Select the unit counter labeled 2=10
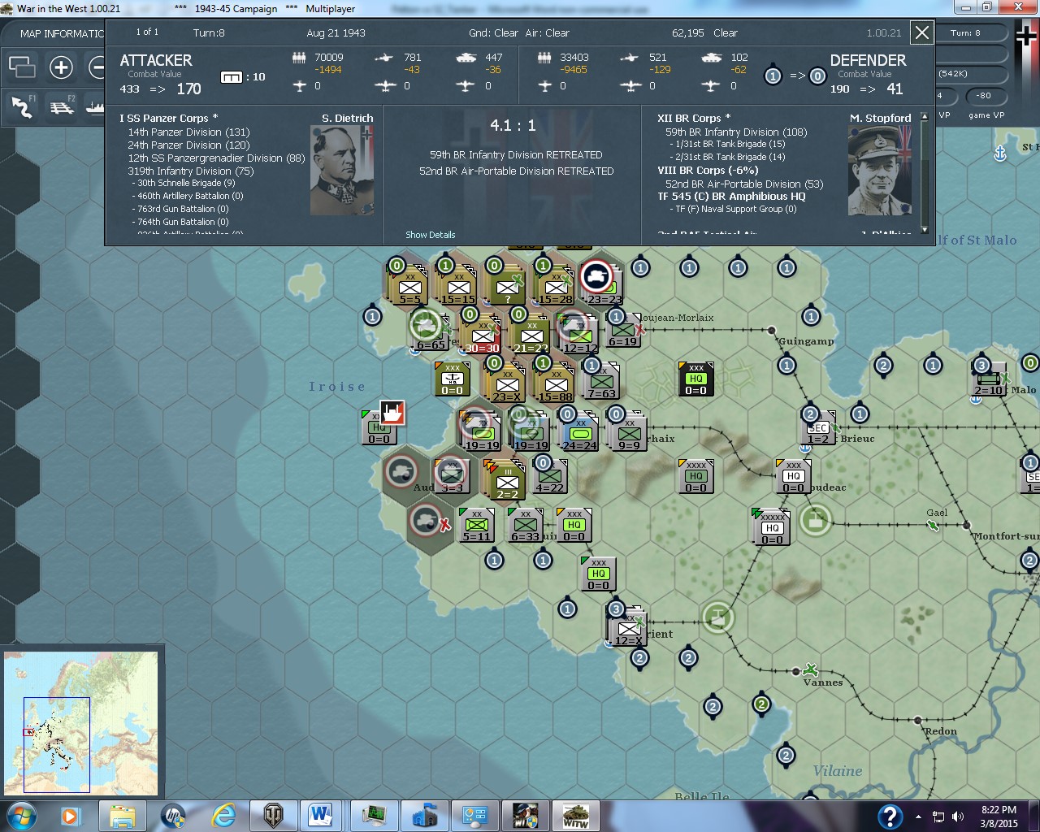This screenshot has width=1040, height=832. [x=989, y=379]
